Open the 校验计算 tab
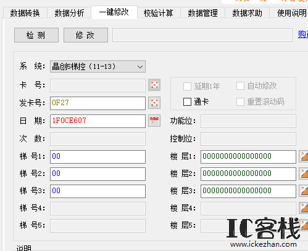308x251 pixels. (159, 13)
